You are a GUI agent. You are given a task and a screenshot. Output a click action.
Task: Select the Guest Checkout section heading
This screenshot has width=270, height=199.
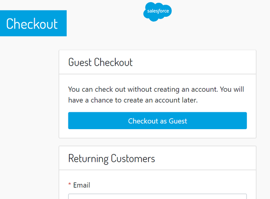pos(100,62)
